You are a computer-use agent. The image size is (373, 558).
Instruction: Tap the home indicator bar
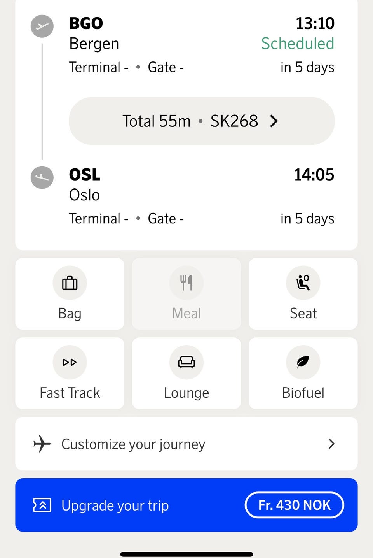186,554
